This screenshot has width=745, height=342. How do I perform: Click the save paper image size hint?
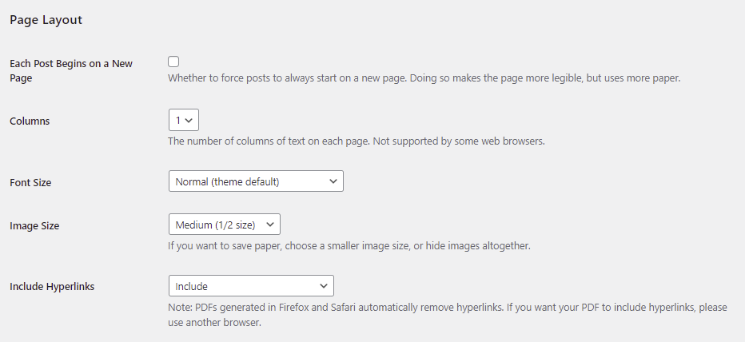349,245
